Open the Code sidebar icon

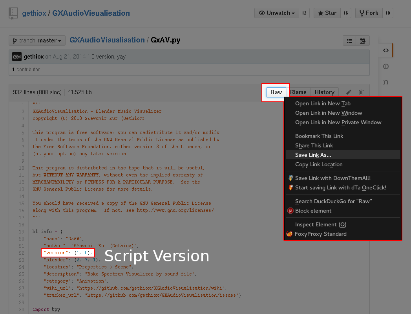tap(385, 50)
